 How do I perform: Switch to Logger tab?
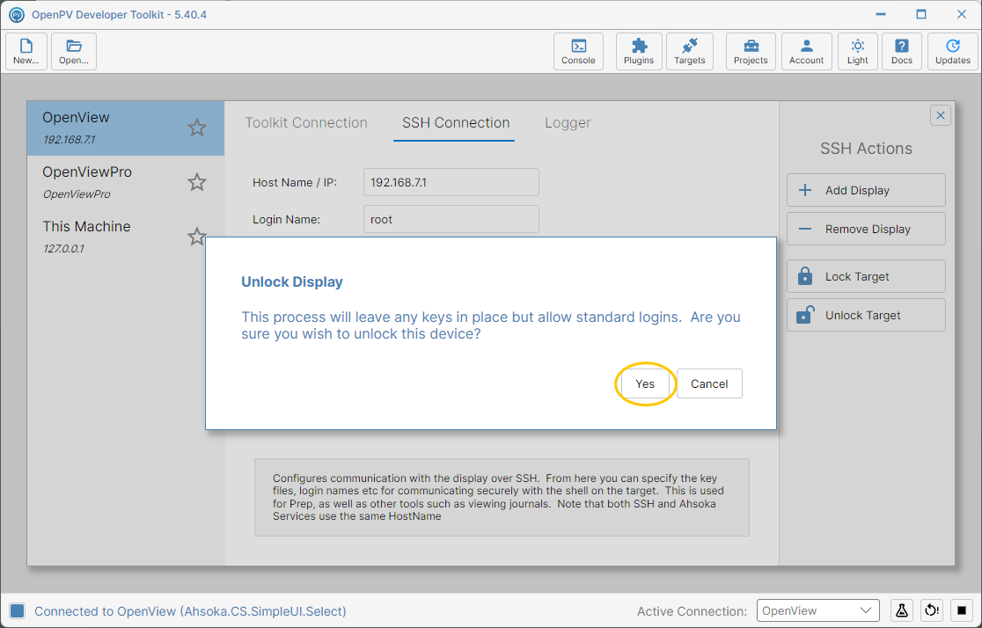tap(568, 123)
